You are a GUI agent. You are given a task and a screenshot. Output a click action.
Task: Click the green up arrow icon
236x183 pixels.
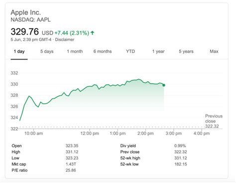pos(93,33)
